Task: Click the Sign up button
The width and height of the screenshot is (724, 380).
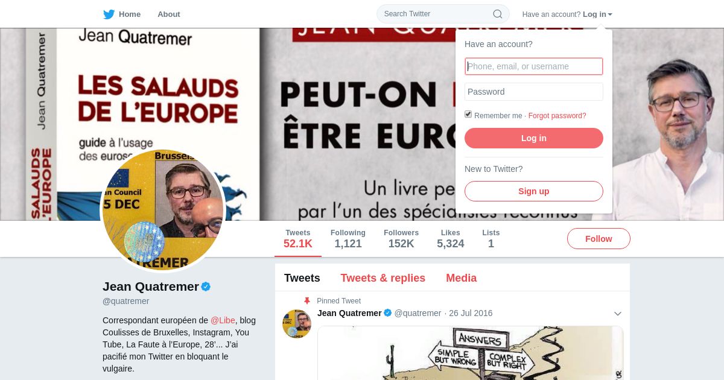Action: [x=534, y=191]
